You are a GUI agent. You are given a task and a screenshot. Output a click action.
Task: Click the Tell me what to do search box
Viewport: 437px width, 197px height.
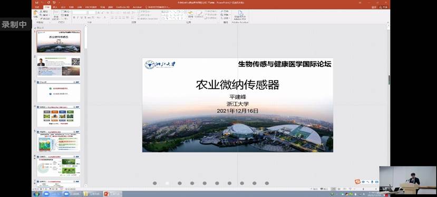[158, 7]
